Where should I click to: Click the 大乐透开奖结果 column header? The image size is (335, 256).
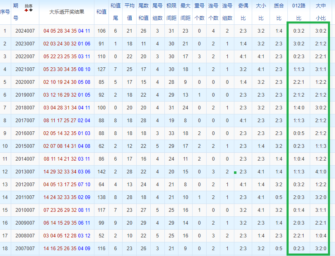click(x=67, y=12)
